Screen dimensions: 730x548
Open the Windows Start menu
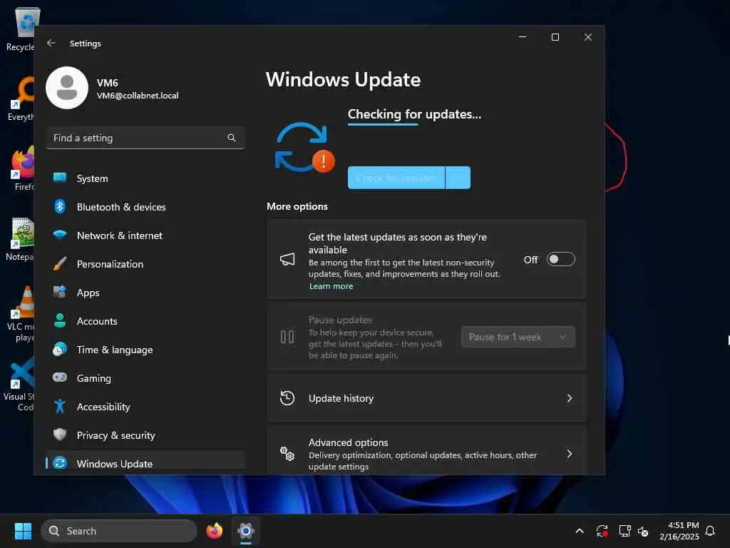coord(23,531)
